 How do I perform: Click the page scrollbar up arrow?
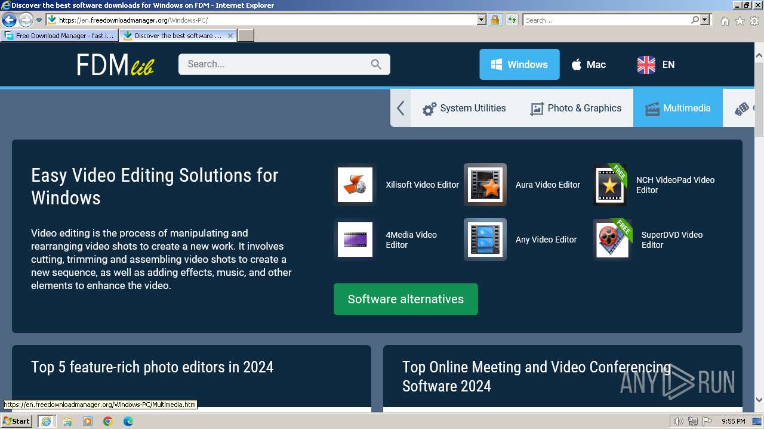[x=759, y=56]
